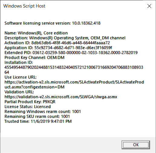Close the Windows Script Host dialog
156x153 pixels.
pos(149,6)
